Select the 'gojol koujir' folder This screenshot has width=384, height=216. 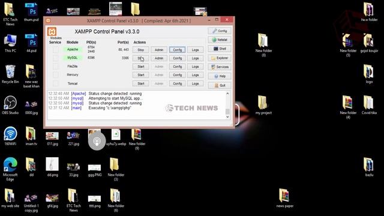pyautogui.click(x=369, y=43)
